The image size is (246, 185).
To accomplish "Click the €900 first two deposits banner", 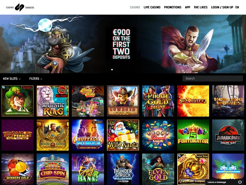I will pos(121,44).
